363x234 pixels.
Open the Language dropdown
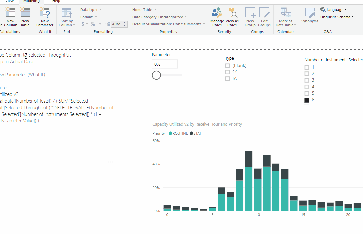333,9
